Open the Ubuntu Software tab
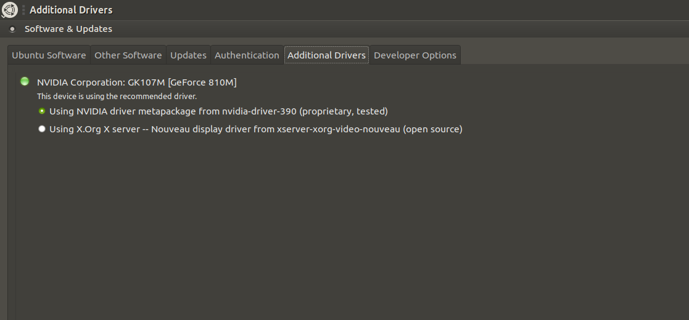The image size is (689, 320). pos(49,55)
